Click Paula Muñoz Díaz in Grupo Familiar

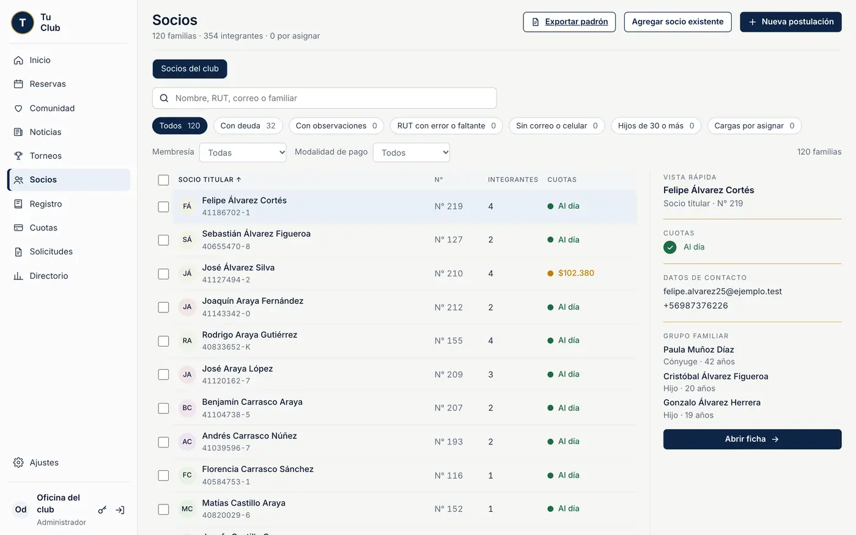tap(699, 350)
